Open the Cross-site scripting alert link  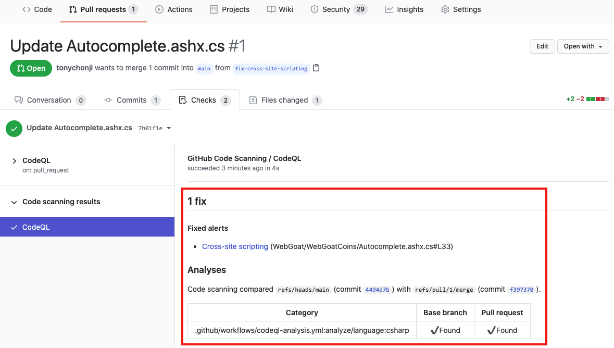[x=235, y=246]
